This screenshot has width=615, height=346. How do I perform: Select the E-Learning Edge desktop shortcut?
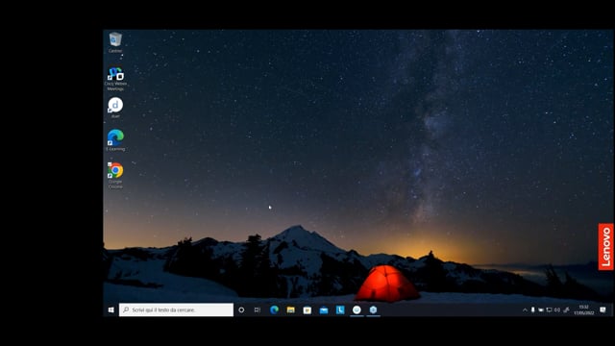point(115,140)
